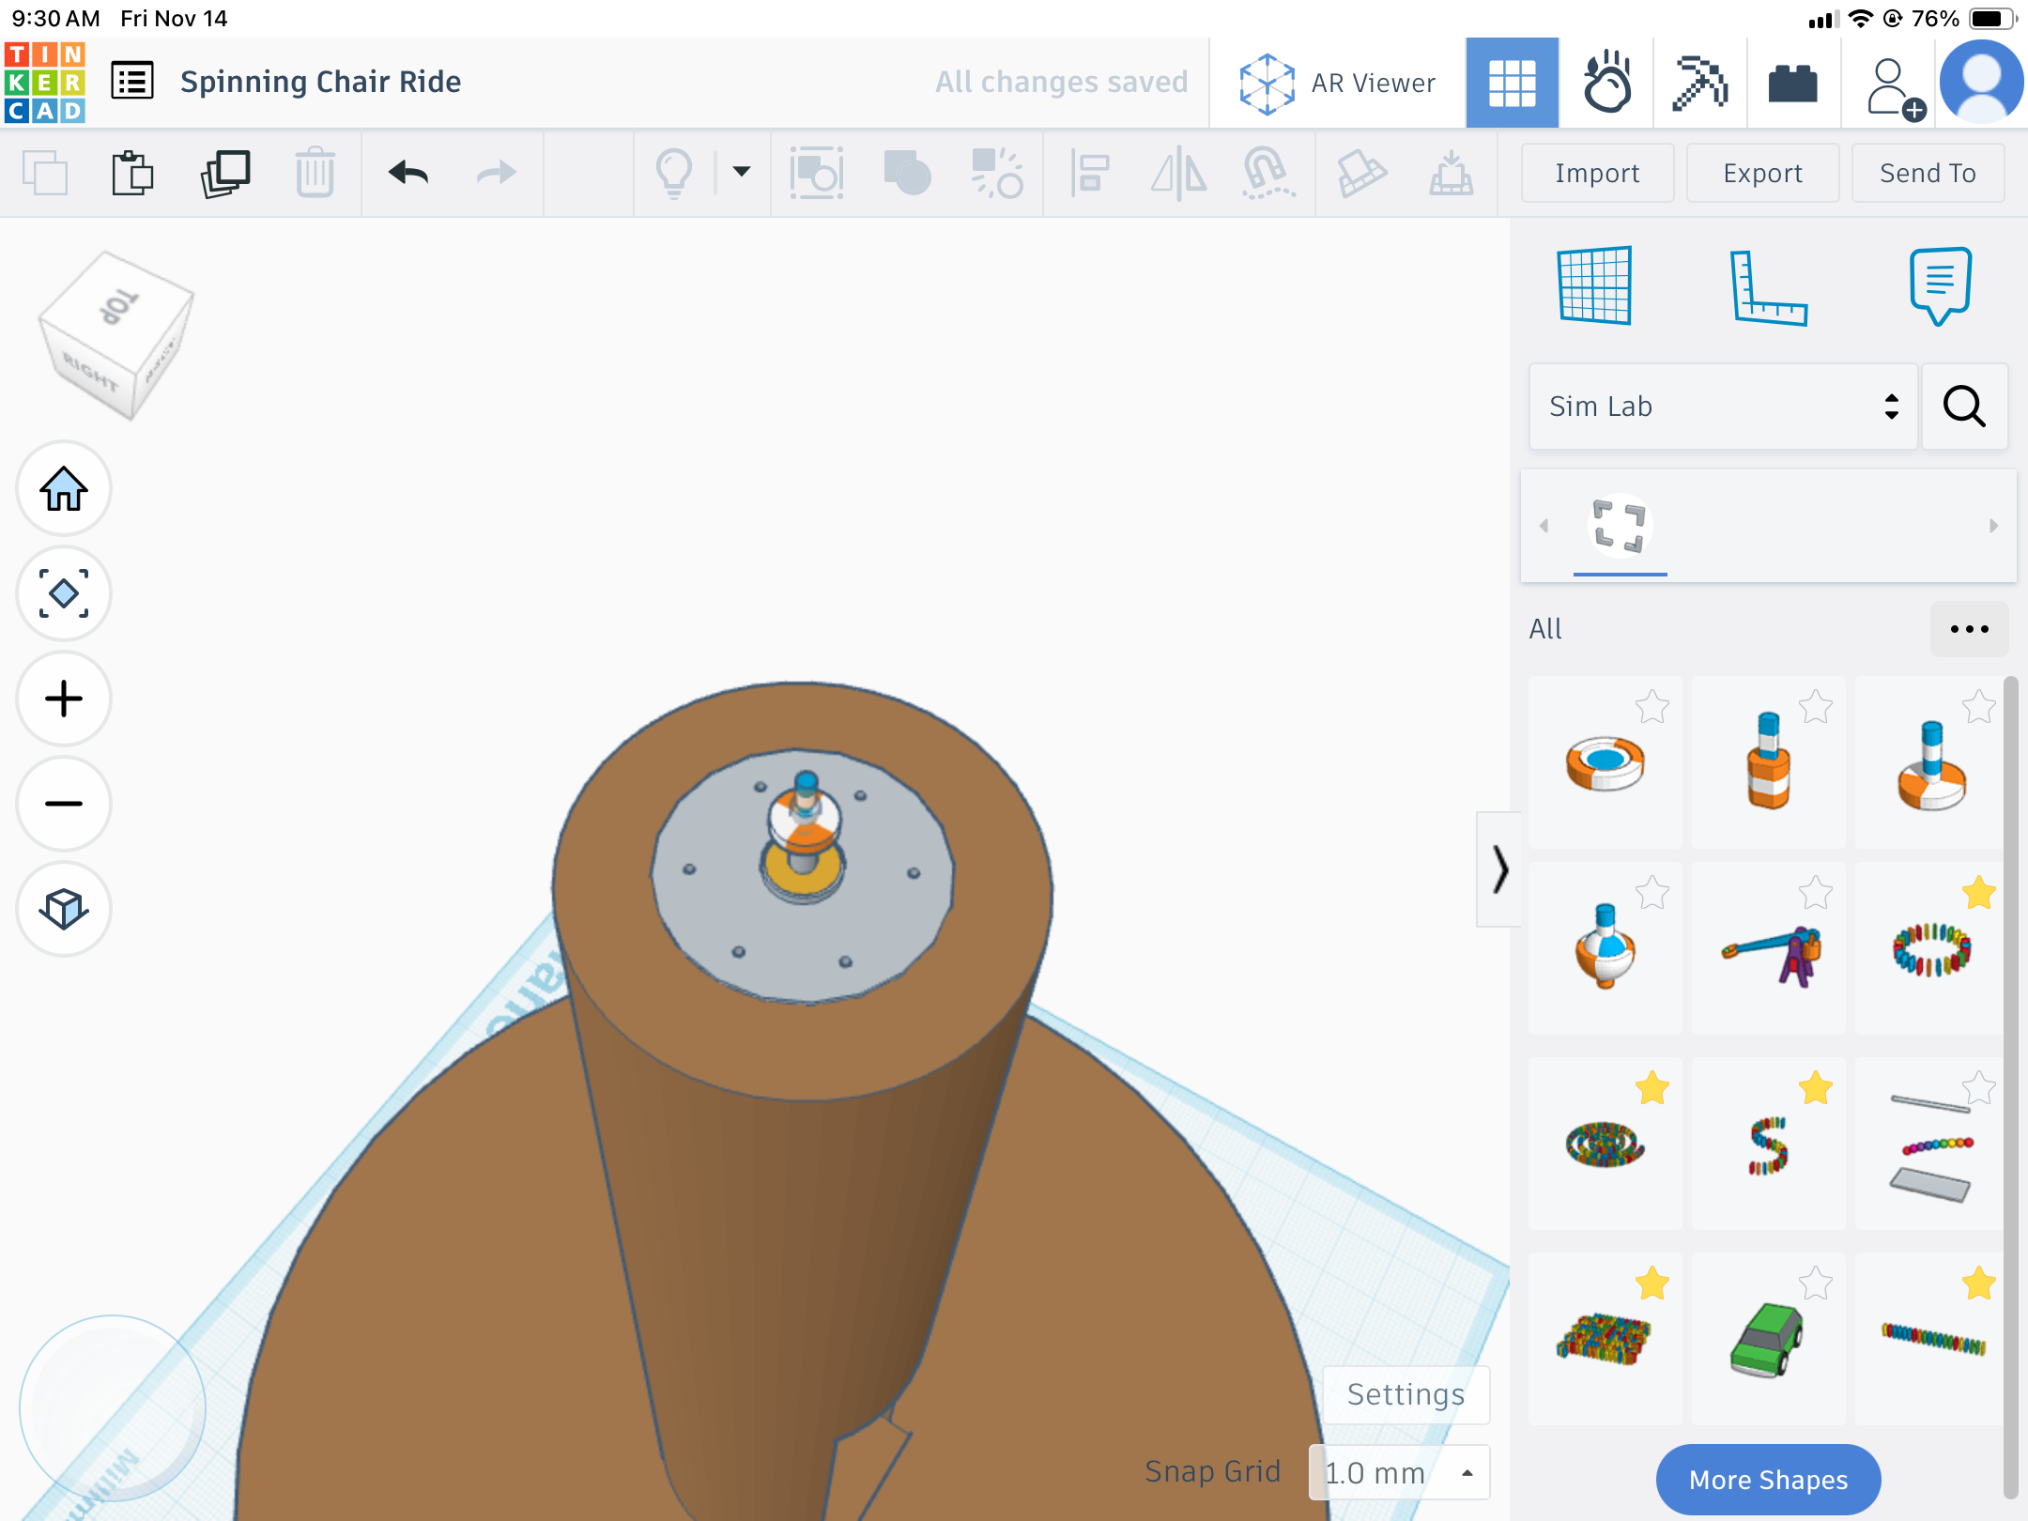This screenshot has width=2028, height=1521.
Task: Switch to 3D design grid view
Action: coord(1513,84)
